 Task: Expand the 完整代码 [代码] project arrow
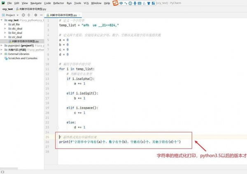pos(2,50)
